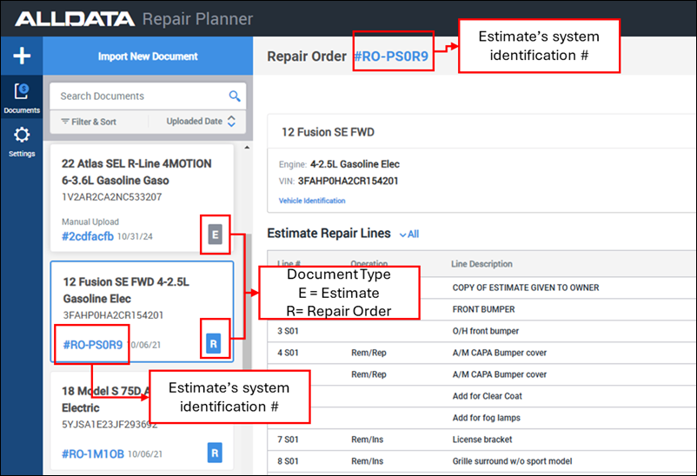The width and height of the screenshot is (697, 476).
Task: Click line number '3 S01'
Action: tap(288, 331)
